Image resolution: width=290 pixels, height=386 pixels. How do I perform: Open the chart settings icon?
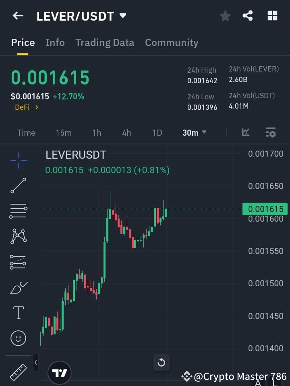pyautogui.click(x=271, y=132)
